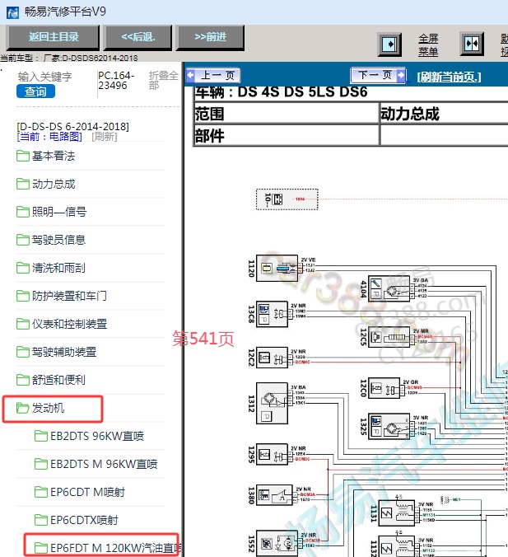Click folder icon next to 仪表和控制装置
The width and height of the screenshot is (508, 557).
tap(23, 324)
